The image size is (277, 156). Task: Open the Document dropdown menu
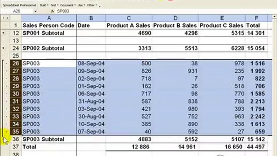(x=68, y=5)
